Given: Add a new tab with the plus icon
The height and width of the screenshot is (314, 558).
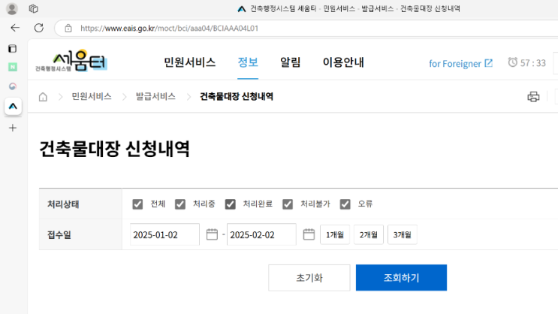Looking at the screenshot, I should (13, 128).
